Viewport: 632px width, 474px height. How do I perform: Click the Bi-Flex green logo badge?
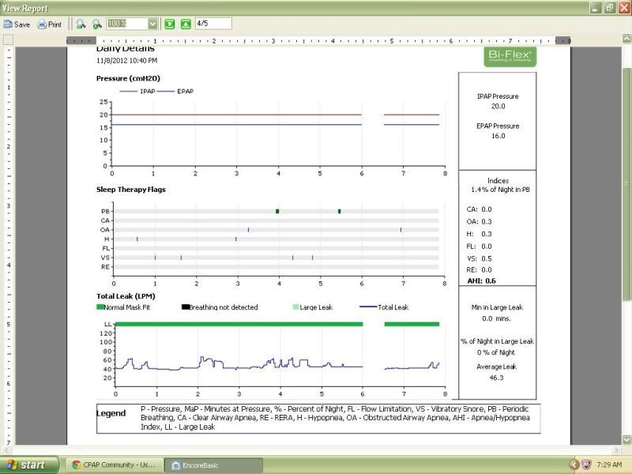pos(510,56)
